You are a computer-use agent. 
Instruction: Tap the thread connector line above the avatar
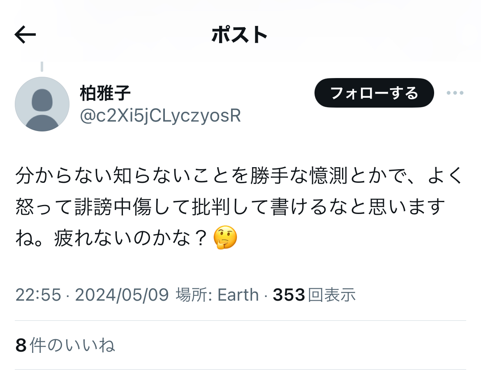point(42,67)
